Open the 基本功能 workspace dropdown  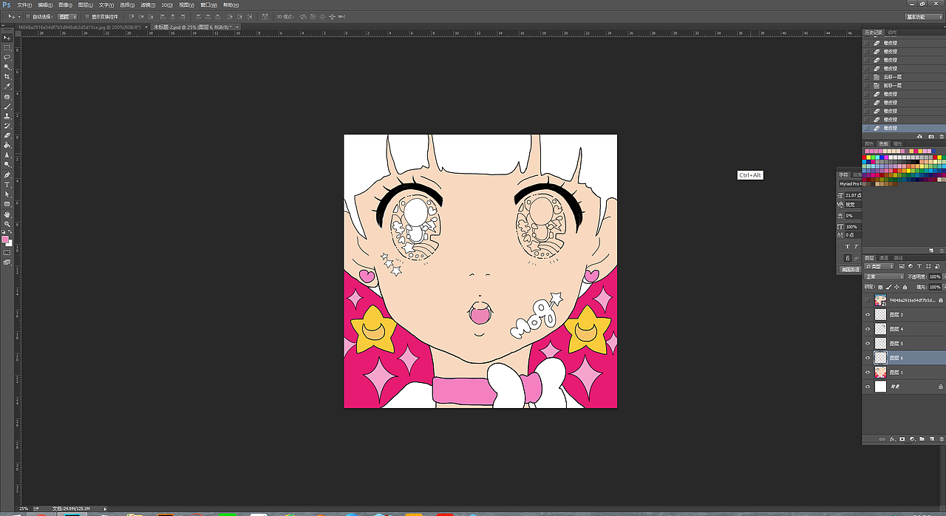[x=924, y=16]
